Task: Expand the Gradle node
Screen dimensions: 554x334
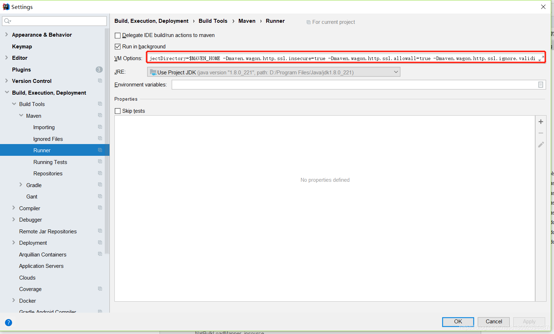Action: coord(21,185)
